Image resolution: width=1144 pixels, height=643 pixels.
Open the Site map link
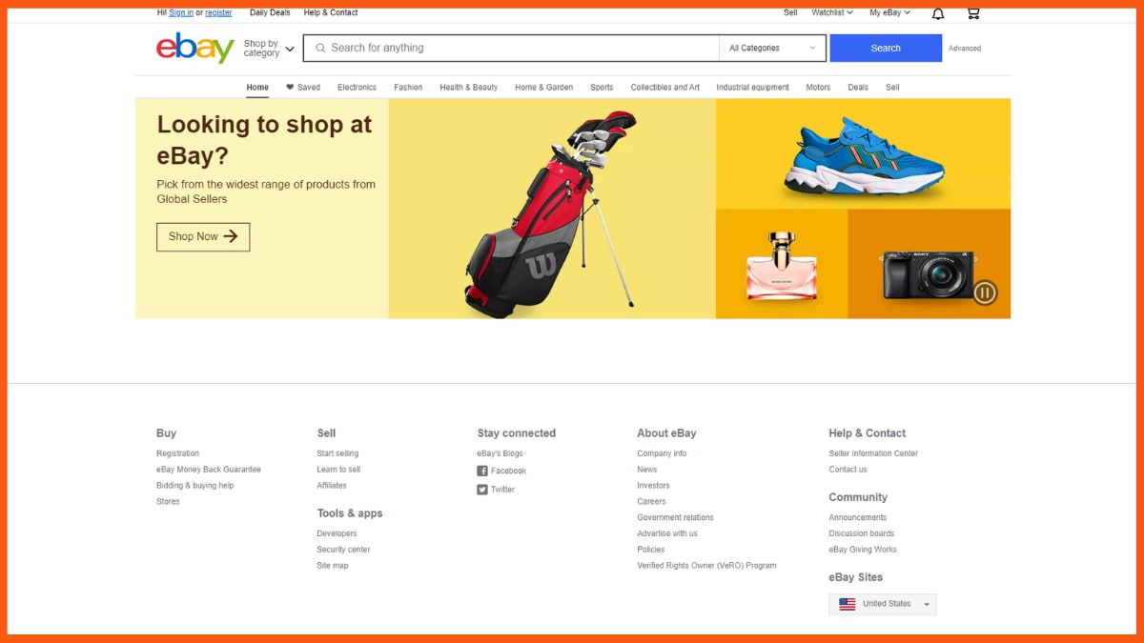coord(333,566)
